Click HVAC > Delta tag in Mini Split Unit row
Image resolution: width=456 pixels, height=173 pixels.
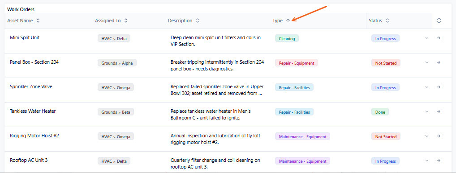[114, 38]
